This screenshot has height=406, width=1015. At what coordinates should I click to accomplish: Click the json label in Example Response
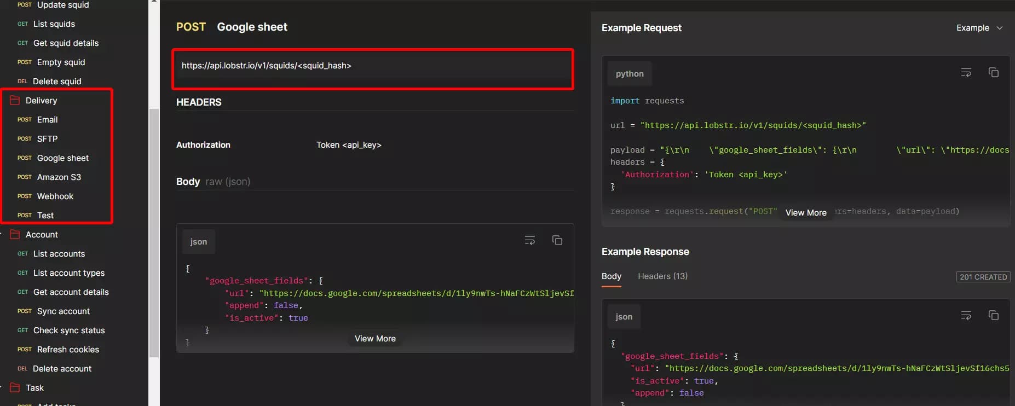pyautogui.click(x=624, y=317)
